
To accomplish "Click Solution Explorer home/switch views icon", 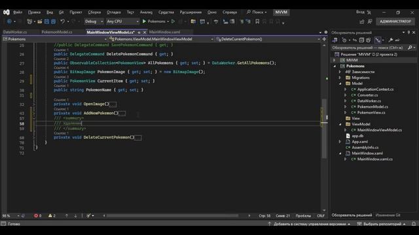I will tap(335, 40).
